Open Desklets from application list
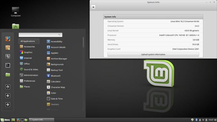 pyautogui.click(x=53, y=104)
